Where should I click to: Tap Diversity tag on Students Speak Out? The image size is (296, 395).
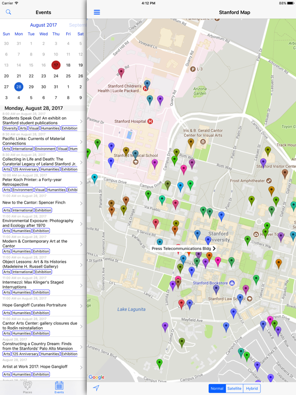point(10,128)
